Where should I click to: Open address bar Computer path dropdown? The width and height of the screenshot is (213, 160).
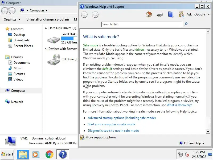(x=47, y=10)
